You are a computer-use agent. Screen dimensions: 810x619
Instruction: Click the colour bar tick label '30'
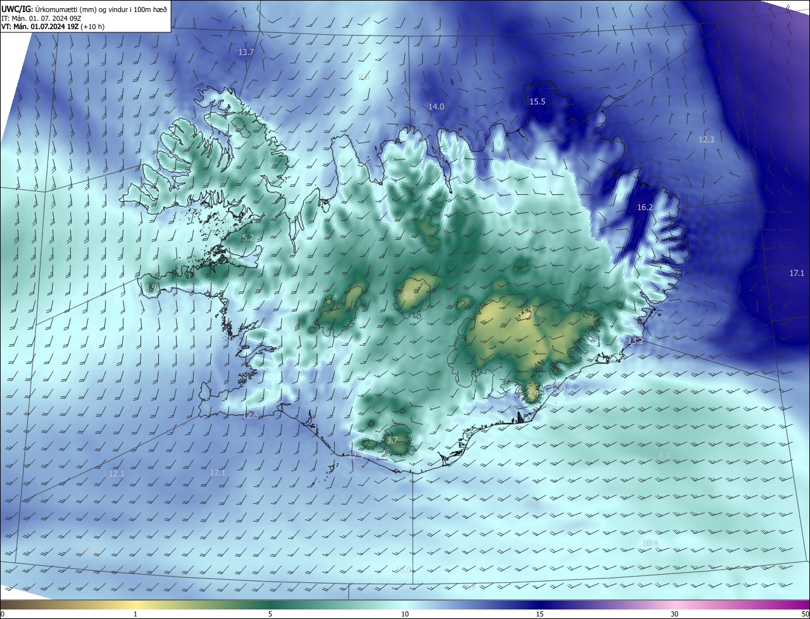(675, 614)
